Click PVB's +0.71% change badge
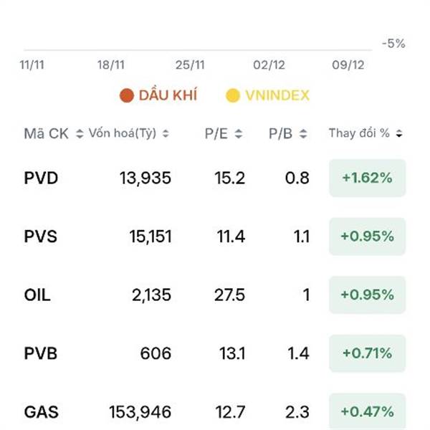The width and height of the screenshot is (430, 430). click(x=367, y=353)
